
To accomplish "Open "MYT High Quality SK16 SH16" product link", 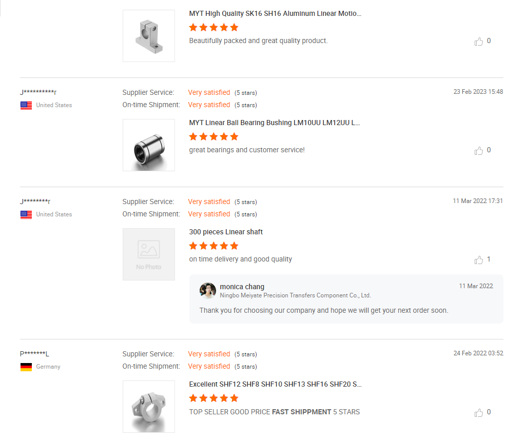I will (275, 14).
